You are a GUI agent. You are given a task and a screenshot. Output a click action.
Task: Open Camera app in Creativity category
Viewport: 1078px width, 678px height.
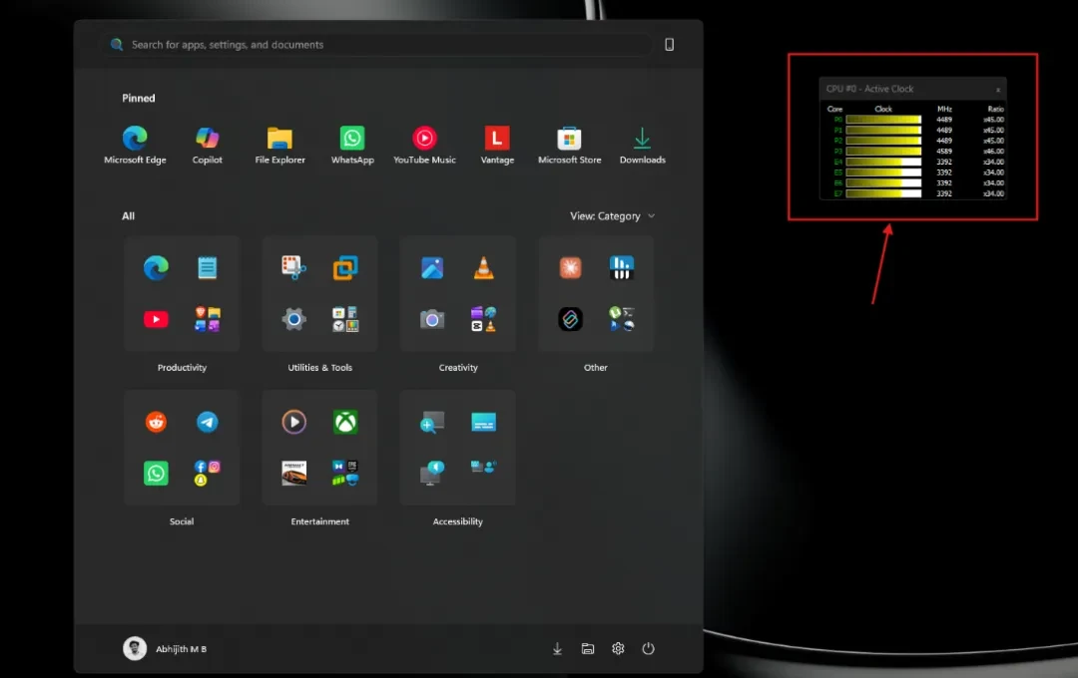tap(432, 319)
